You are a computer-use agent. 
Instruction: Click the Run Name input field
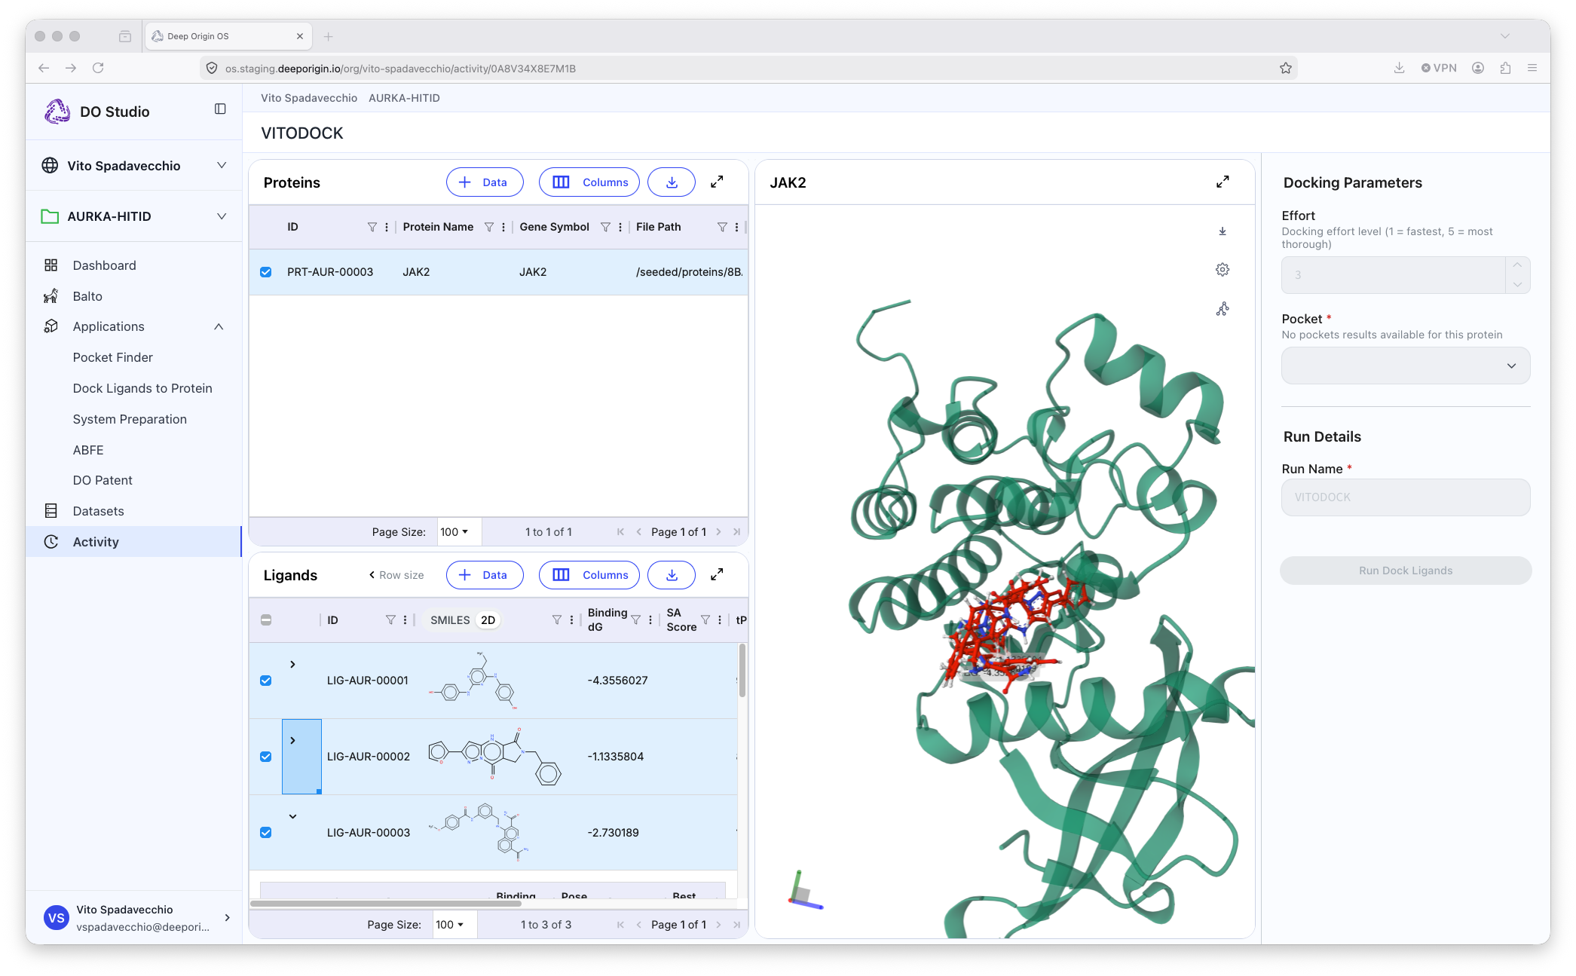click(1405, 497)
